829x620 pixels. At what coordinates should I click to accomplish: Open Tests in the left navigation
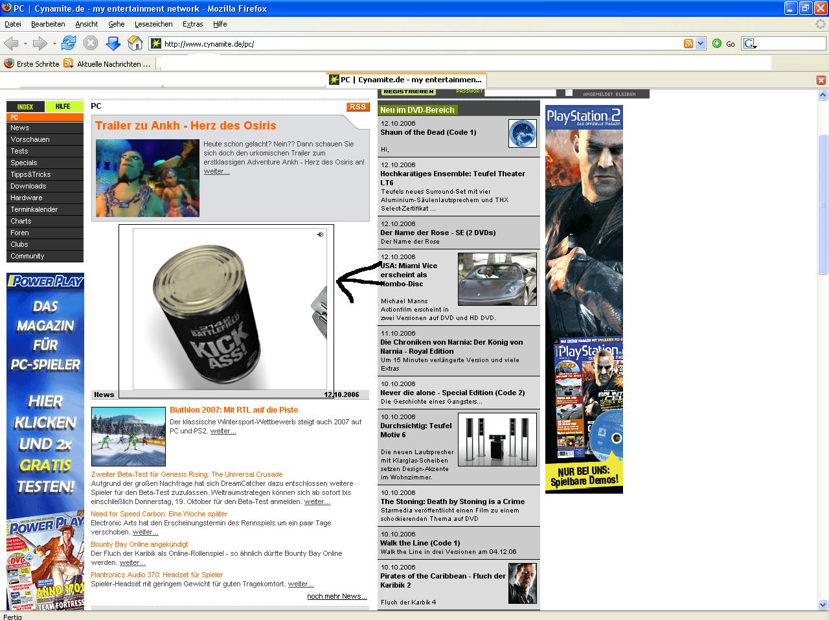point(45,151)
